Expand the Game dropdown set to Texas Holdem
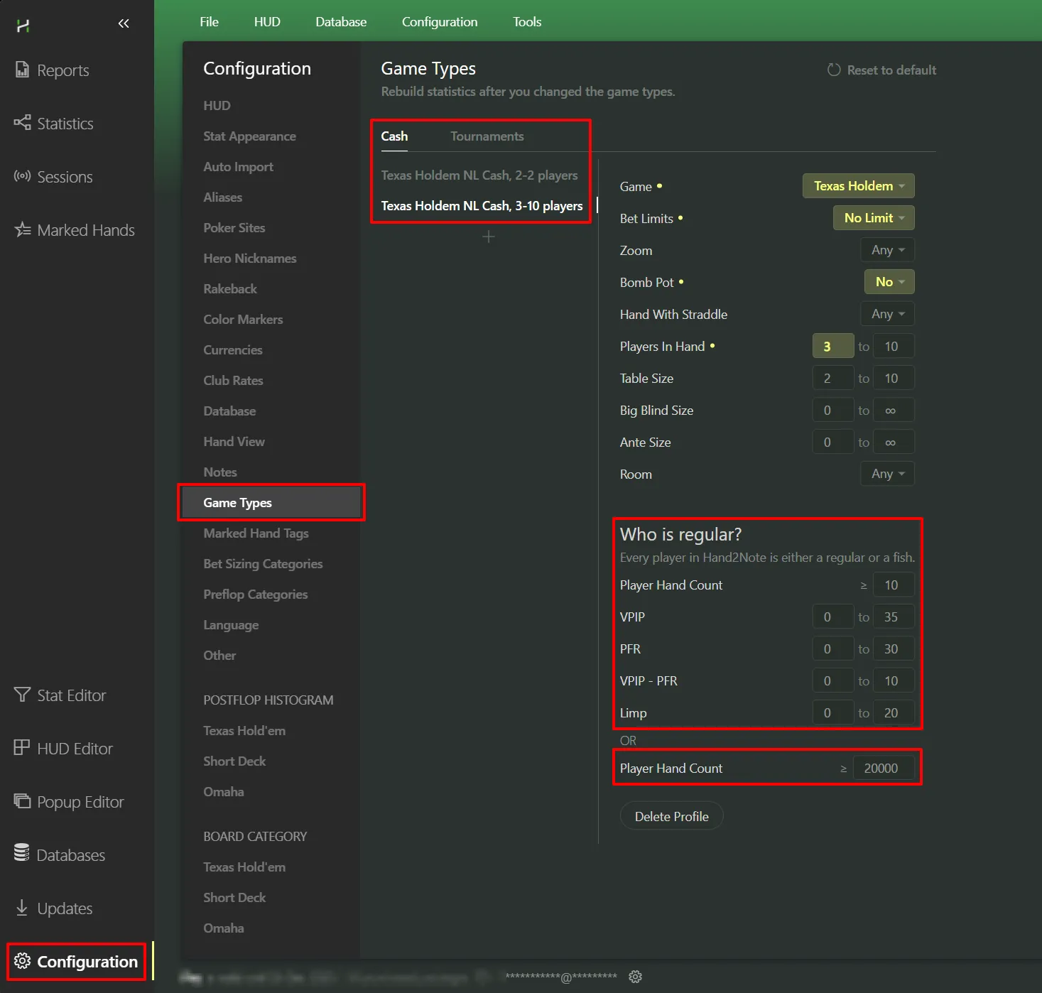 [858, 186]
